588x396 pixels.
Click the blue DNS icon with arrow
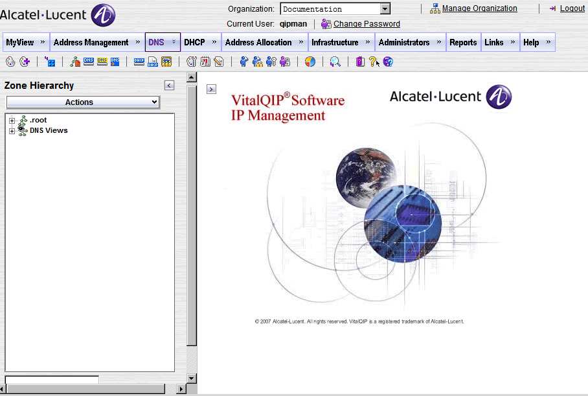pos(115,62)
